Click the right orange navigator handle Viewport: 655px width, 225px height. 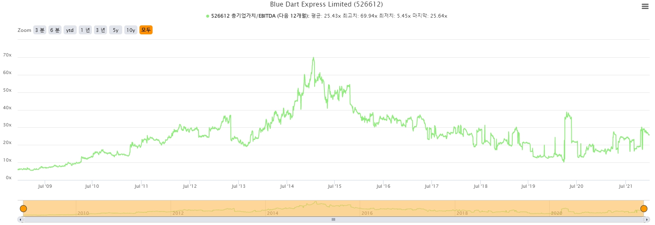pyautogui.click(x=644, y=209)
